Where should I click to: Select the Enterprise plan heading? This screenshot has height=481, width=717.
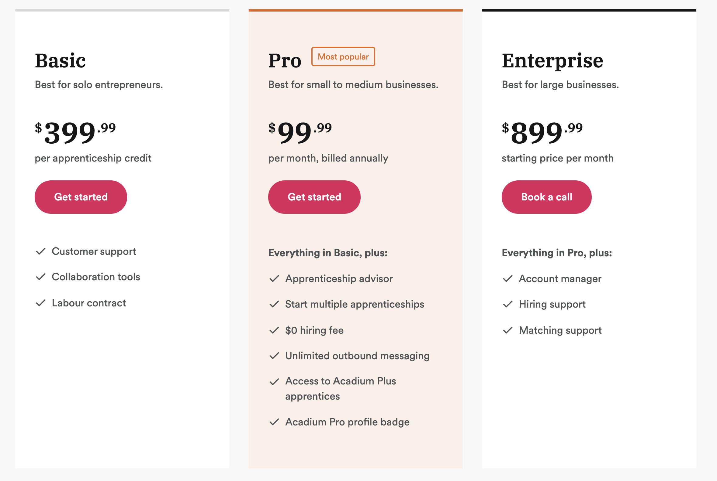coord(552,60)
